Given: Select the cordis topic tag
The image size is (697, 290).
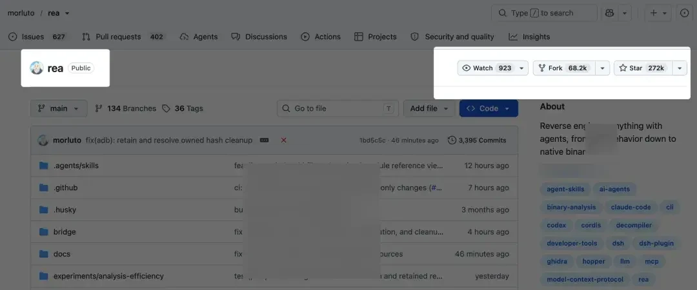Looking at the screenshot, I should tap(591, 225).
